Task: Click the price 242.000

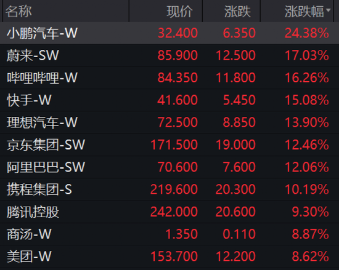Action: pyautogui.click(x=174, y=212)
